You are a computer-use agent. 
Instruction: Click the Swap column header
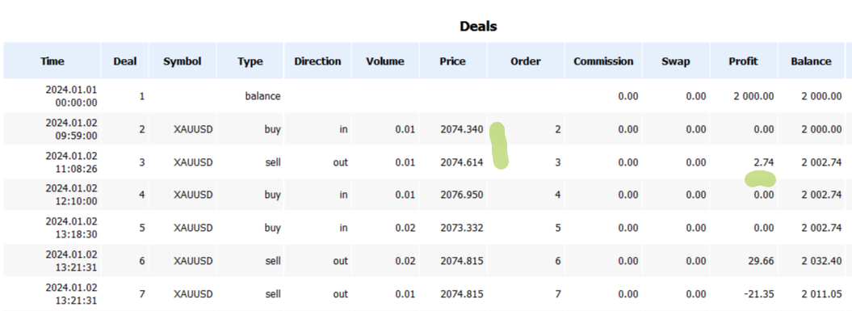[x=676, y=61]
